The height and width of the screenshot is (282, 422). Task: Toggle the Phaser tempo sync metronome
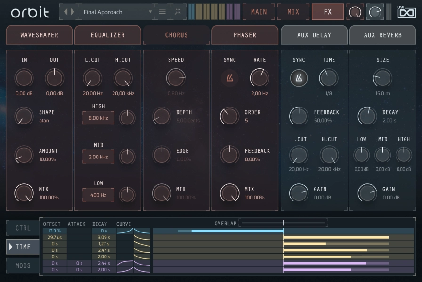(x=230, y=78)
